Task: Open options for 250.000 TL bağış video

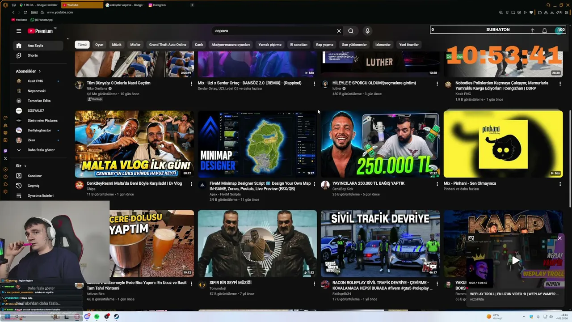Action: 437,184
